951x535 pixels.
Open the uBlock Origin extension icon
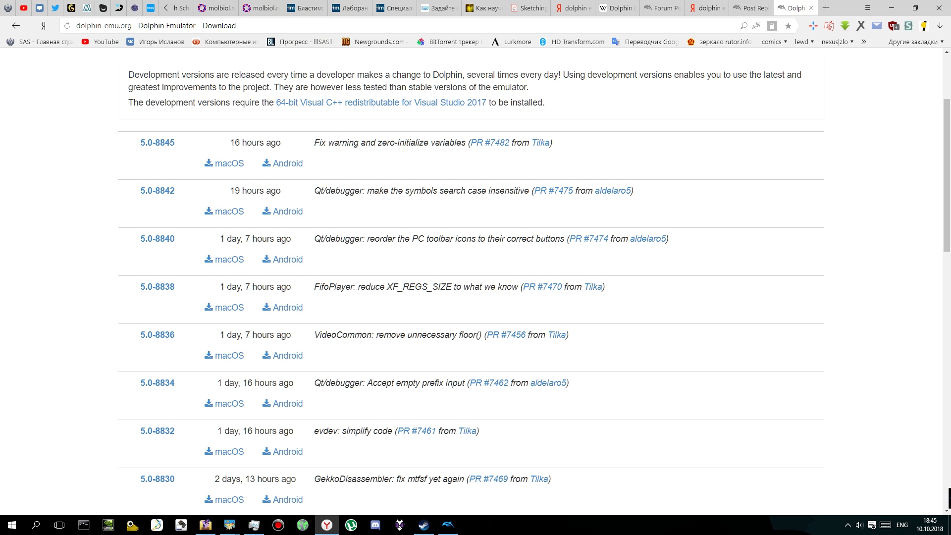pos(893,26)
